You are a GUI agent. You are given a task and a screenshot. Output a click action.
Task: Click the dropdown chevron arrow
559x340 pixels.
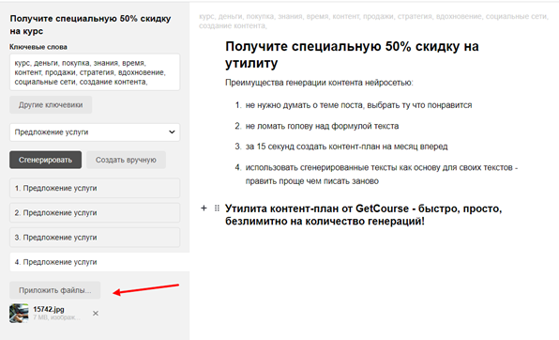click(172, 132)
